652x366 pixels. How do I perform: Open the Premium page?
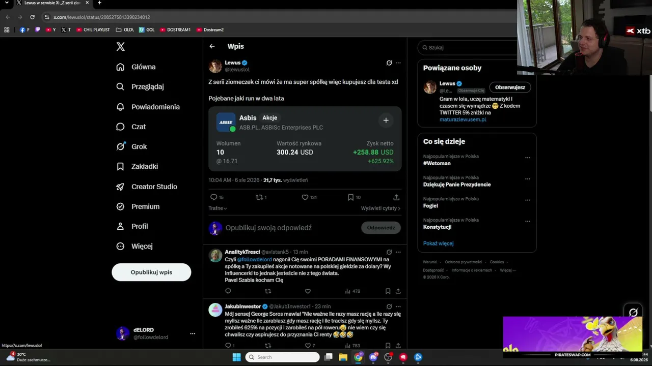(138, 206)
